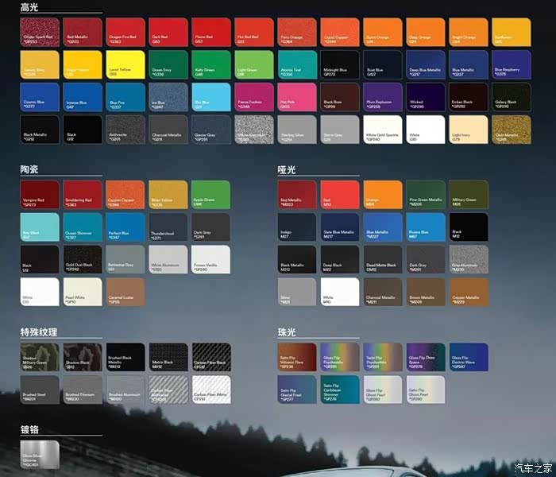Select the Gloss Flip Electric Wave swatch
The width and height of the screenshot is (556, 477).
coord(469,357)
